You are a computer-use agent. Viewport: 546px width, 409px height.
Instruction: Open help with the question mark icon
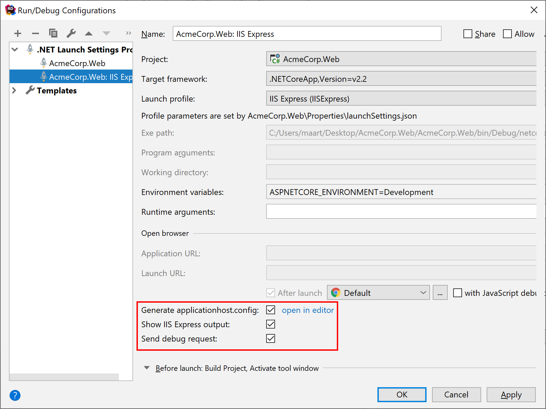15,395
